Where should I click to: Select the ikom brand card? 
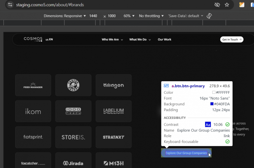(x=33, y=111)
